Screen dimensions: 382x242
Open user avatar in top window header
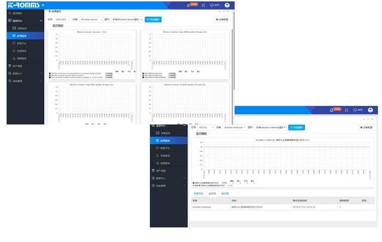point(227,5)
